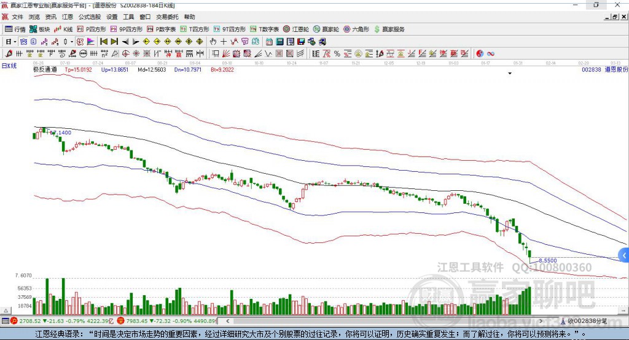
Task: Click the blue infinity symbol icon
Action: click(x=491, y=54)
